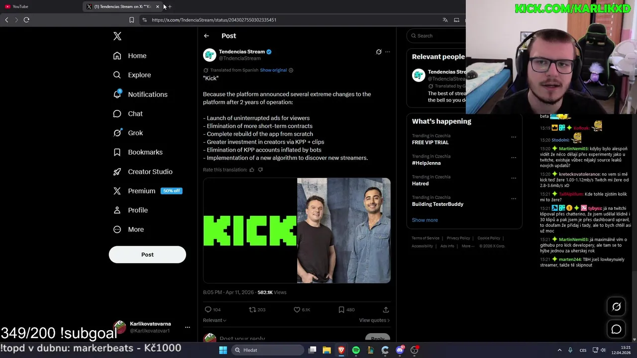Open Tendencias Stream profile avatar

click(210, 55)
